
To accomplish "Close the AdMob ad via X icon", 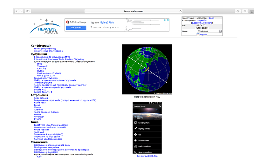I will pos(168,20).
